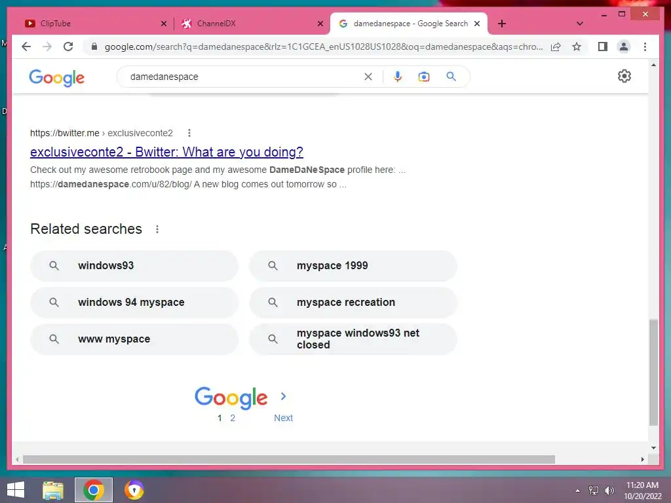Screen dimensions: 671x503
Task: View site security lock info
Action: click(x=94, y=47)
